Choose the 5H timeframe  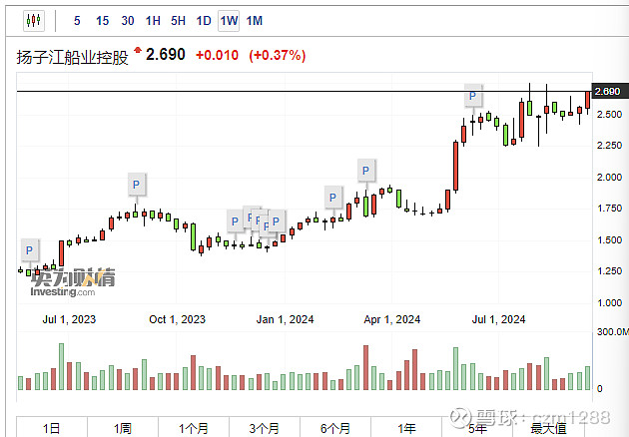(178, 20)
